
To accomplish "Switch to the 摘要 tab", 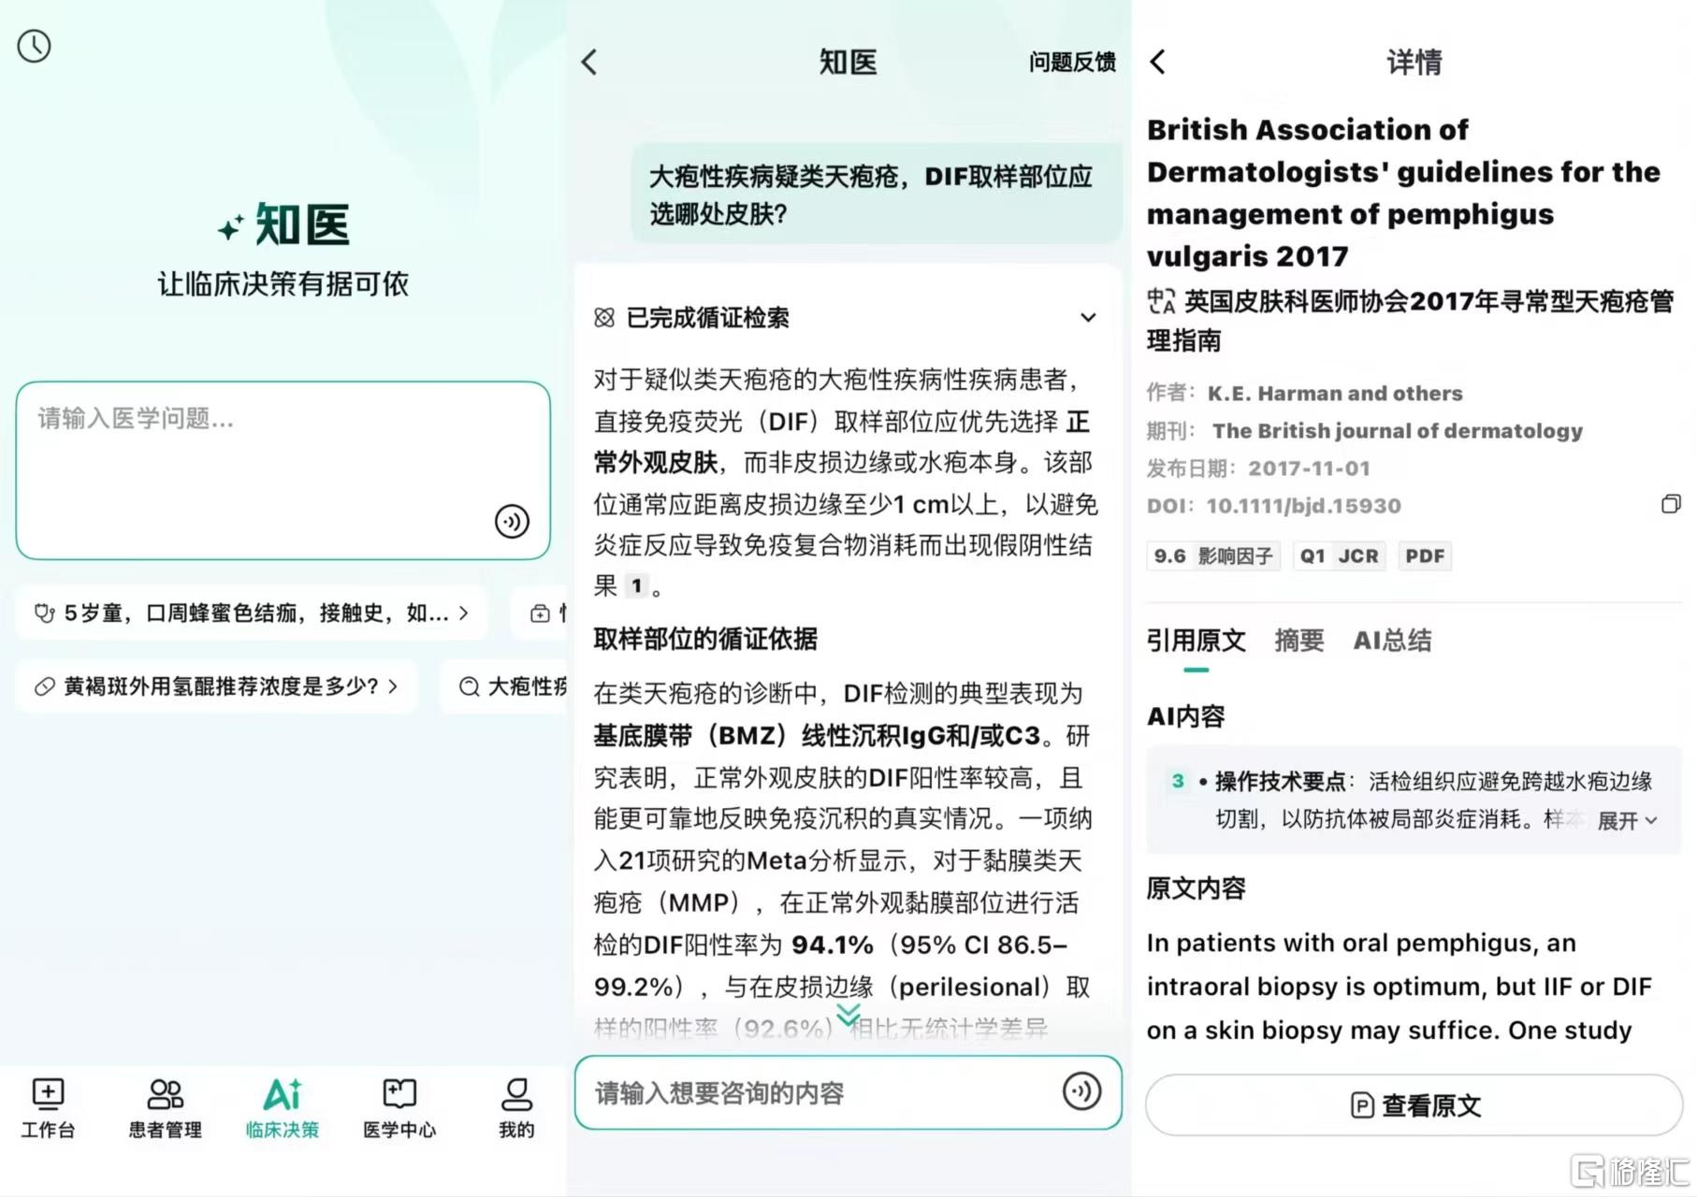I will pos(1298,642).
